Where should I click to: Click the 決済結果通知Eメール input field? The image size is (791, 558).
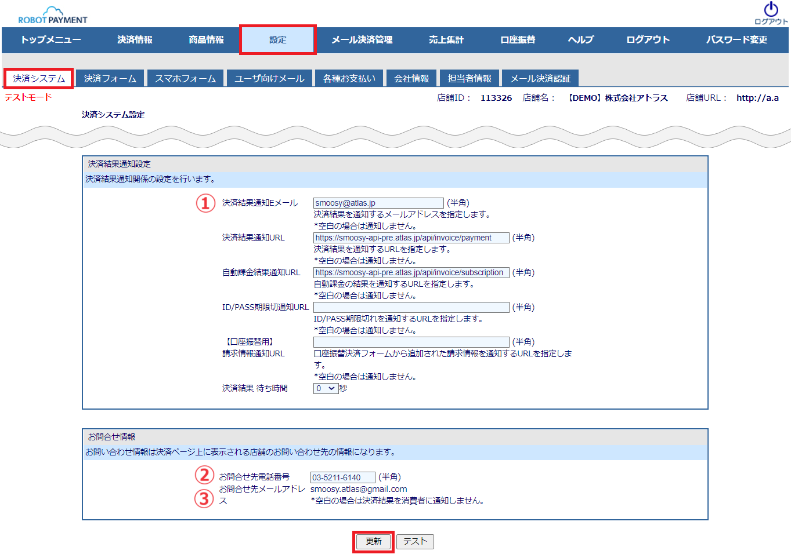click(378, 203)
